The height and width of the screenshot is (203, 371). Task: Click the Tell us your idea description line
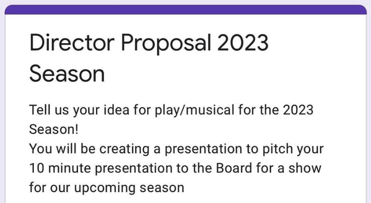point(171,110)
